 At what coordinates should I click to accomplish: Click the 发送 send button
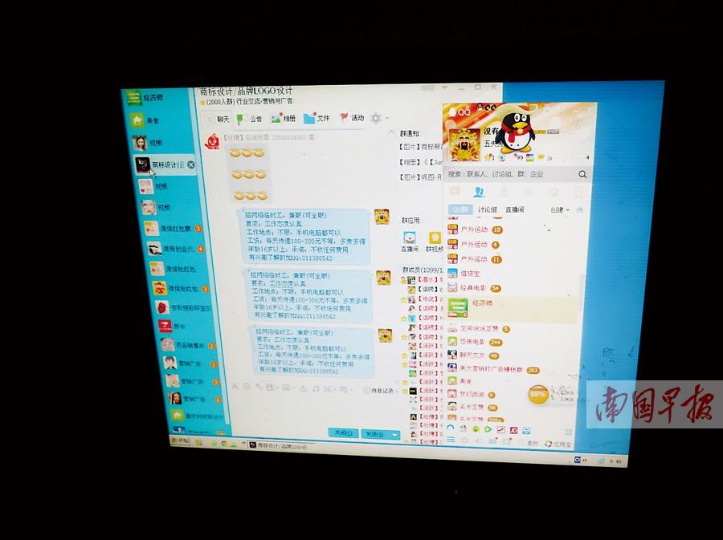[x=374, y=434]
